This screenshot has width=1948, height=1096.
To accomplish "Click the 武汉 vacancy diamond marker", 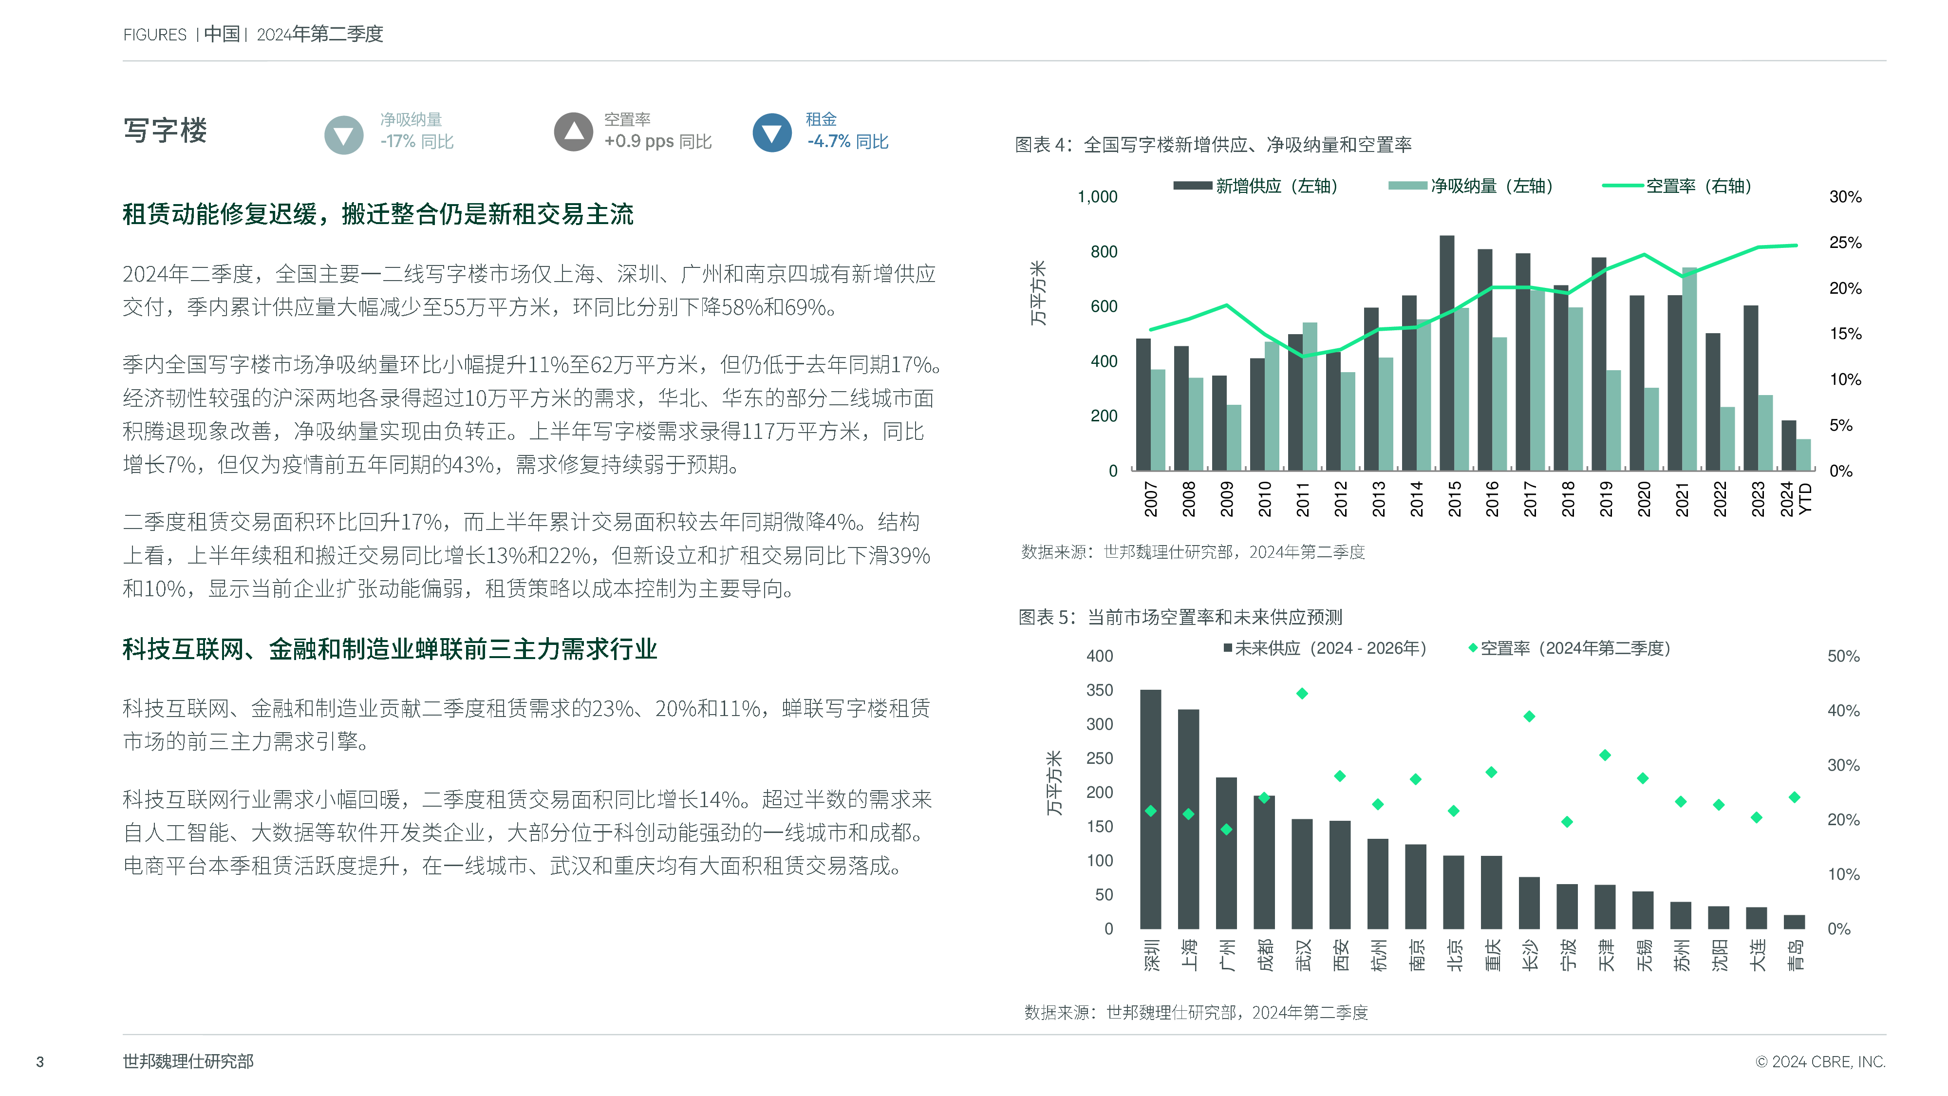I will (x=1301, y=693).
